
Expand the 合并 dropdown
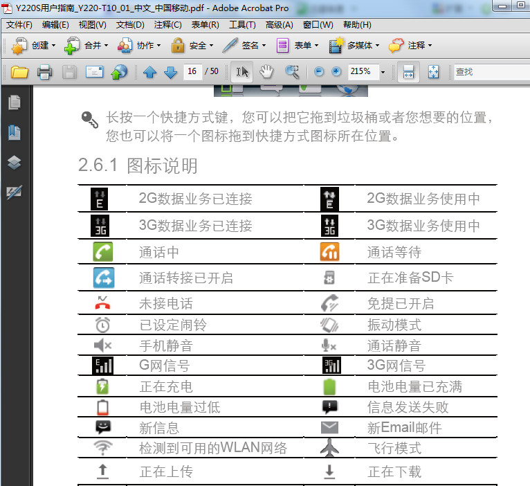[x=106, y=45]
